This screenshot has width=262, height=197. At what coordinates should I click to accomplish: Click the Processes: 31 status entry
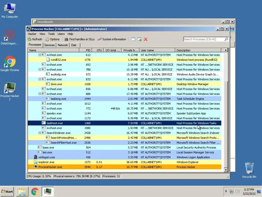[111, 176]
